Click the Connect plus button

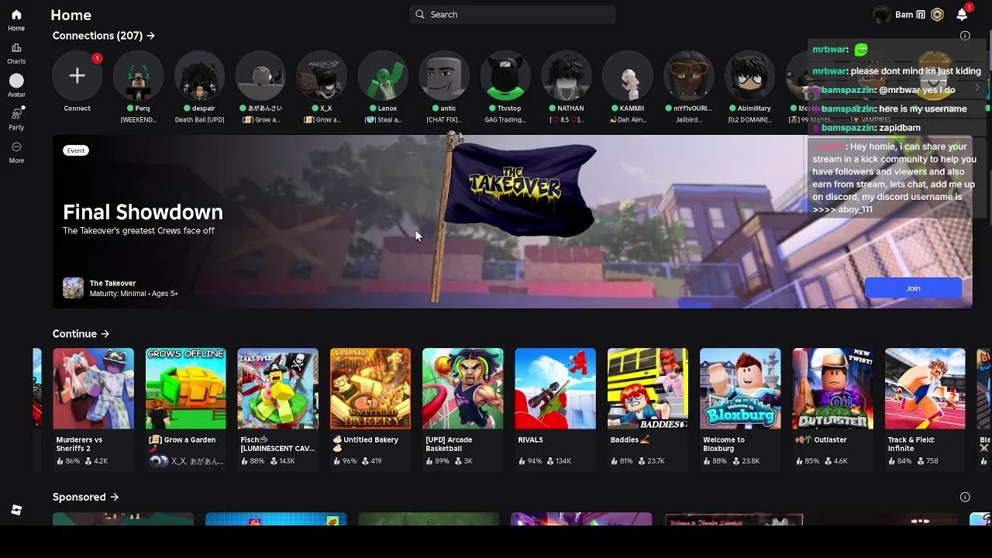pos(77,75)
